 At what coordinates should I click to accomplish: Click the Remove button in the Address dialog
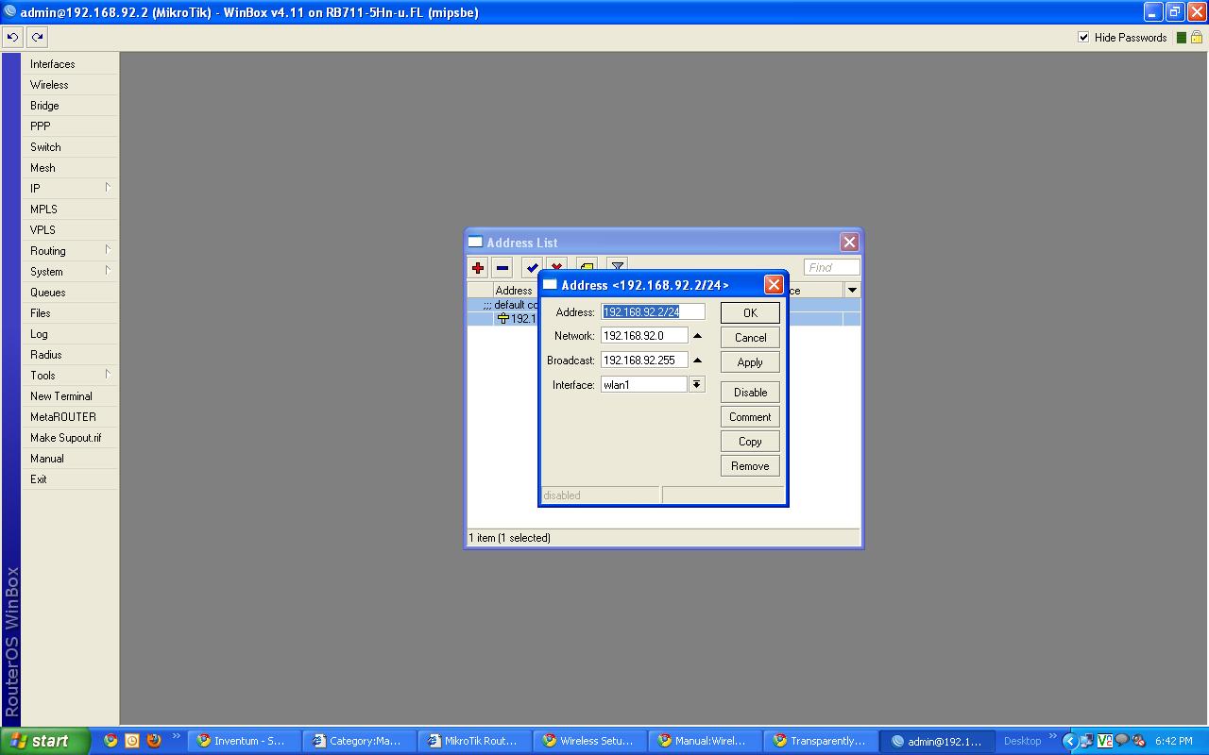tap(750, 465)
